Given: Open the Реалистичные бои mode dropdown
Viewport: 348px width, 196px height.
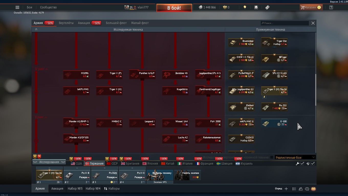Looking at the screenshot, I should 295,157.
